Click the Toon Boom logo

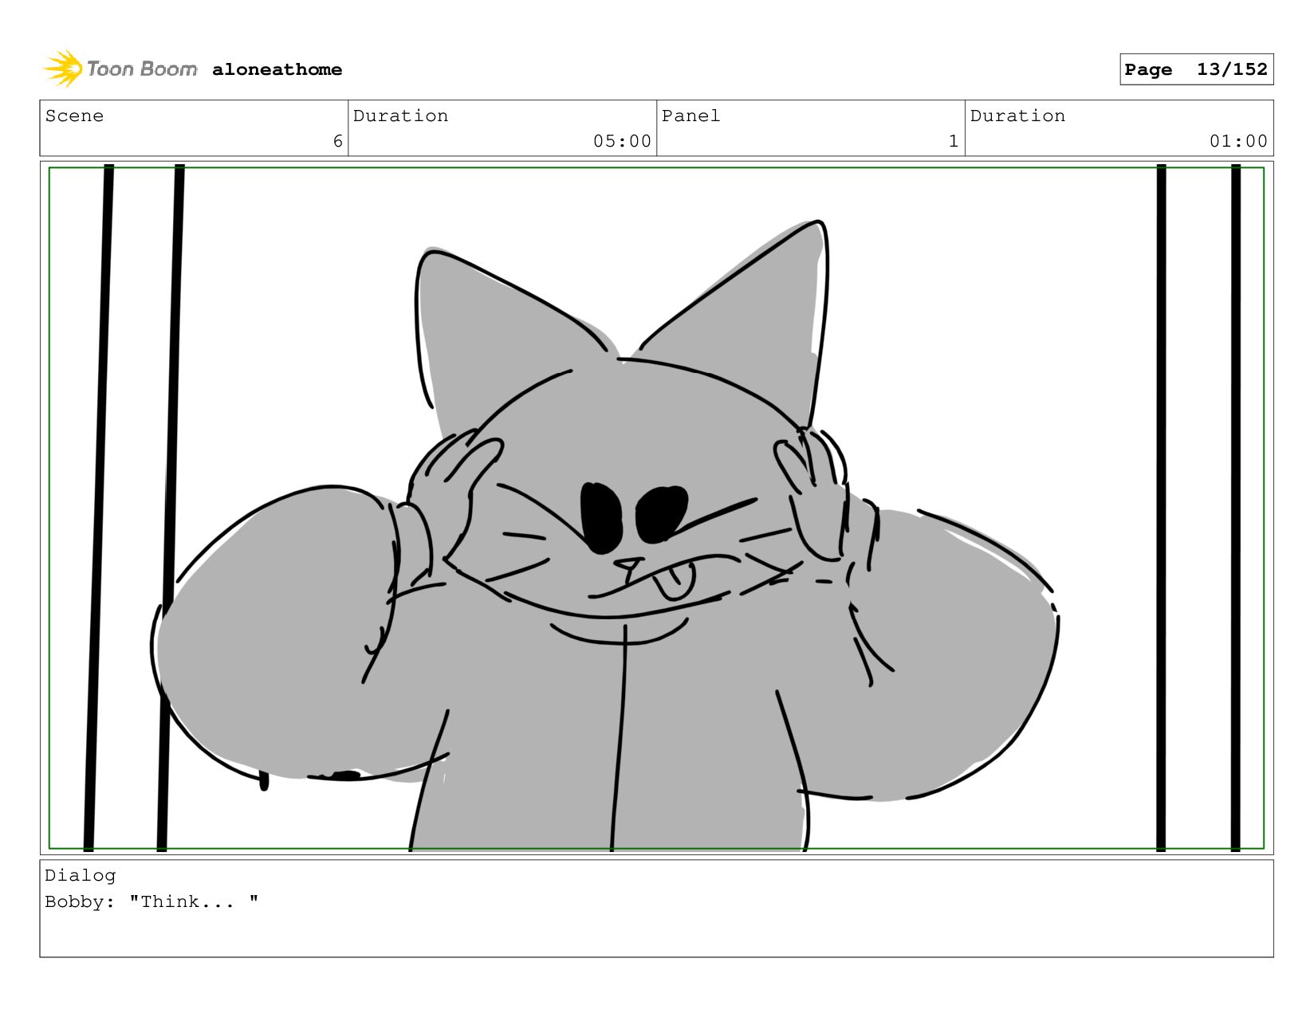120,69
